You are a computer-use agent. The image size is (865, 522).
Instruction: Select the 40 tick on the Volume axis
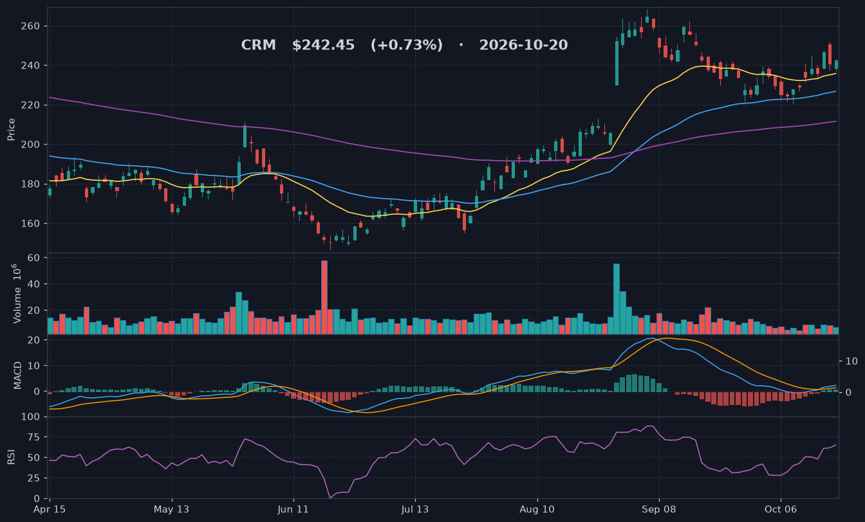coord(35,284)
